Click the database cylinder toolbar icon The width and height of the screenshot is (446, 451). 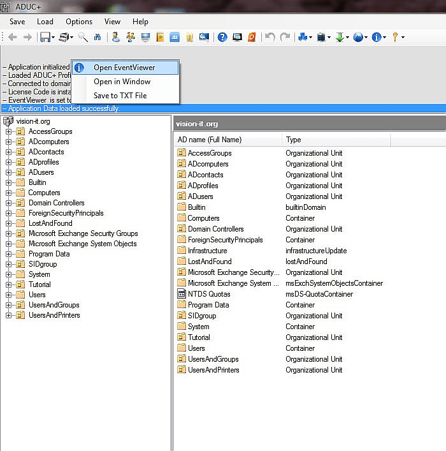tap(321, 37)
